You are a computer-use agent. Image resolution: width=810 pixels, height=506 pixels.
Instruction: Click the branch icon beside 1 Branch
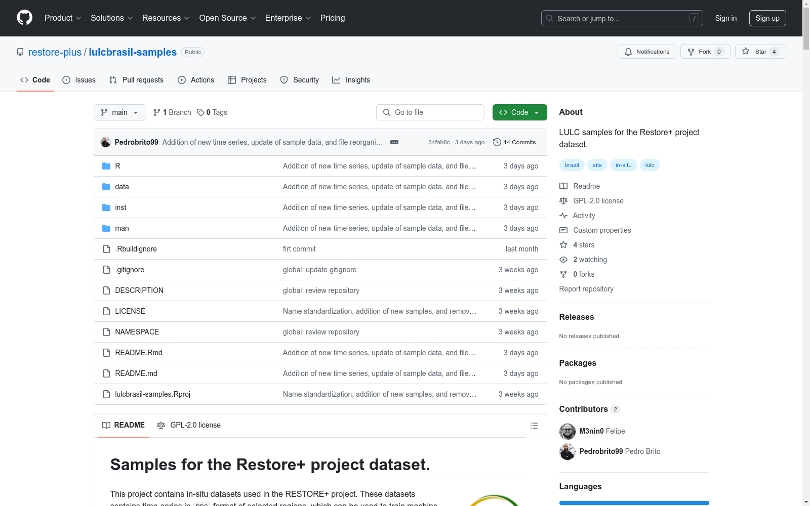(157, 112)
